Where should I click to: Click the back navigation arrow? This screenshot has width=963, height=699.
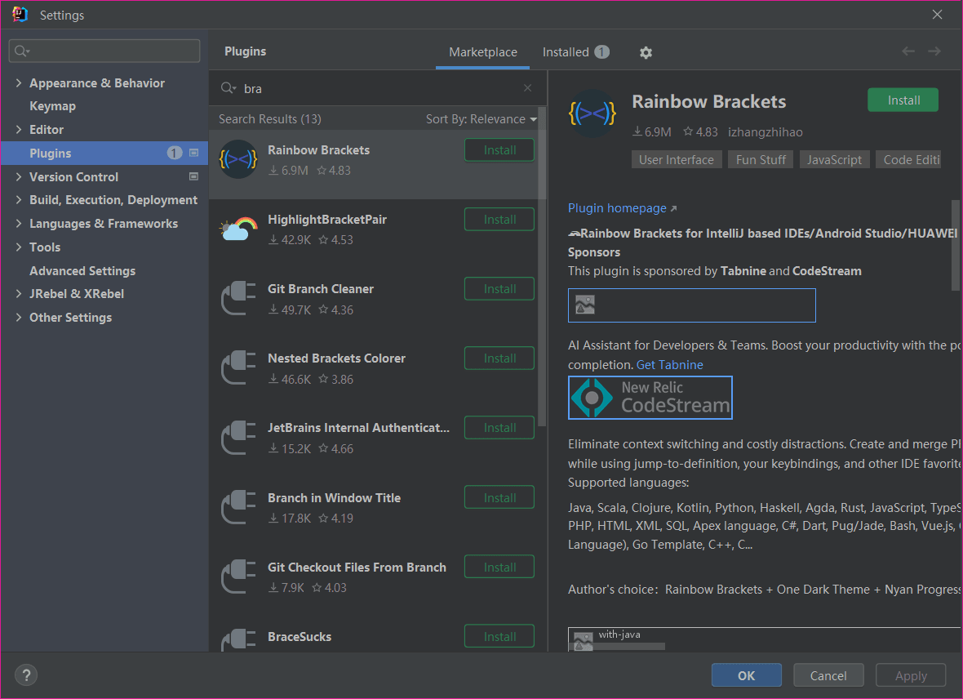(908, 51)
